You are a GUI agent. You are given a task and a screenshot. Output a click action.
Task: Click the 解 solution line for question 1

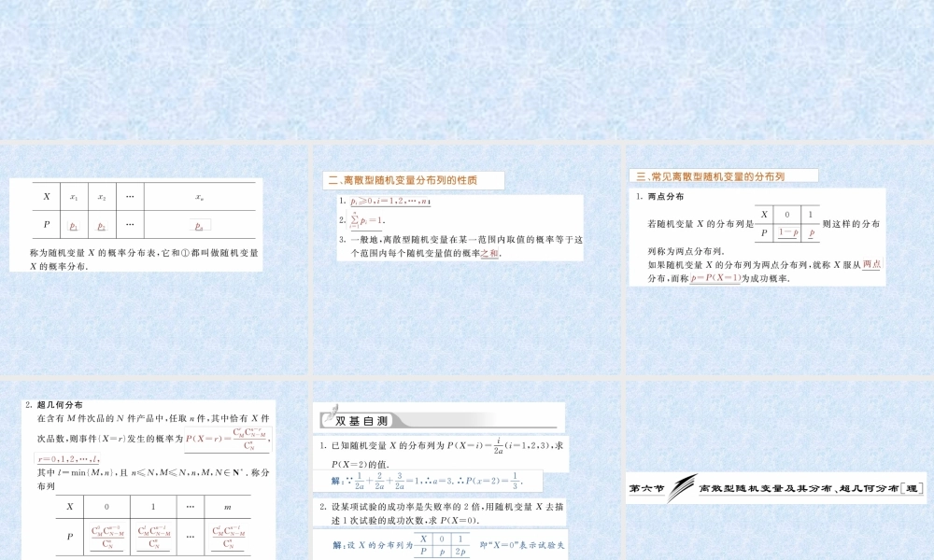[x=425, y=482]
